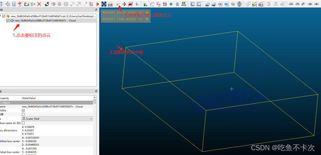The width and height of the screenshot is (321, 155).
Task: Click the State/Value column header
Action: coord(57,98)
